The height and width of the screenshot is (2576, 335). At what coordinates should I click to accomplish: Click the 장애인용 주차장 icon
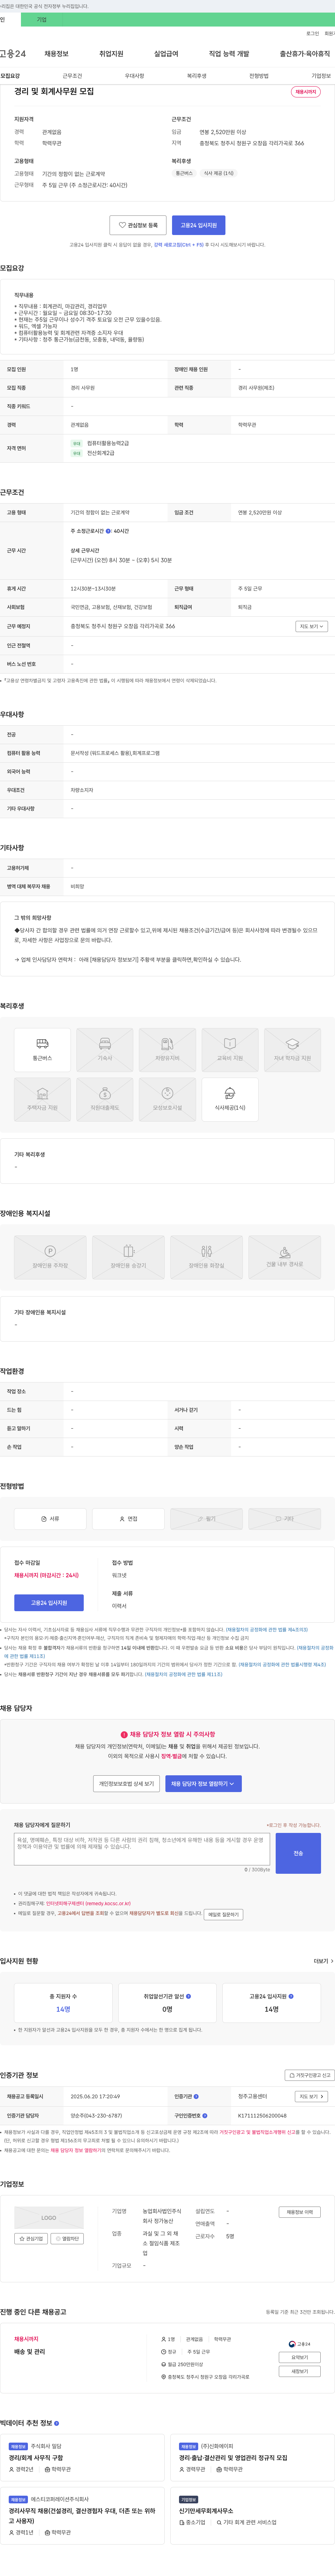(50, 1257)
